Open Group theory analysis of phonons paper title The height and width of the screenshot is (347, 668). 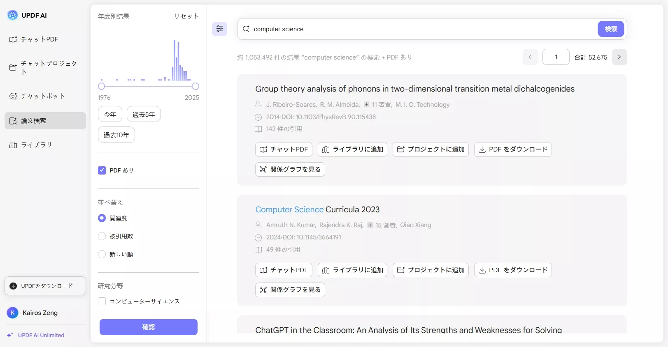pos(415,89)
